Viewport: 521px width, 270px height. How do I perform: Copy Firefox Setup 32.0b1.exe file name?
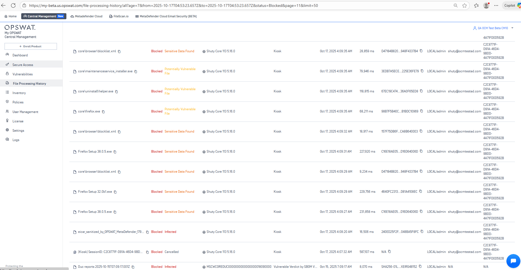(x=115, y=192)
